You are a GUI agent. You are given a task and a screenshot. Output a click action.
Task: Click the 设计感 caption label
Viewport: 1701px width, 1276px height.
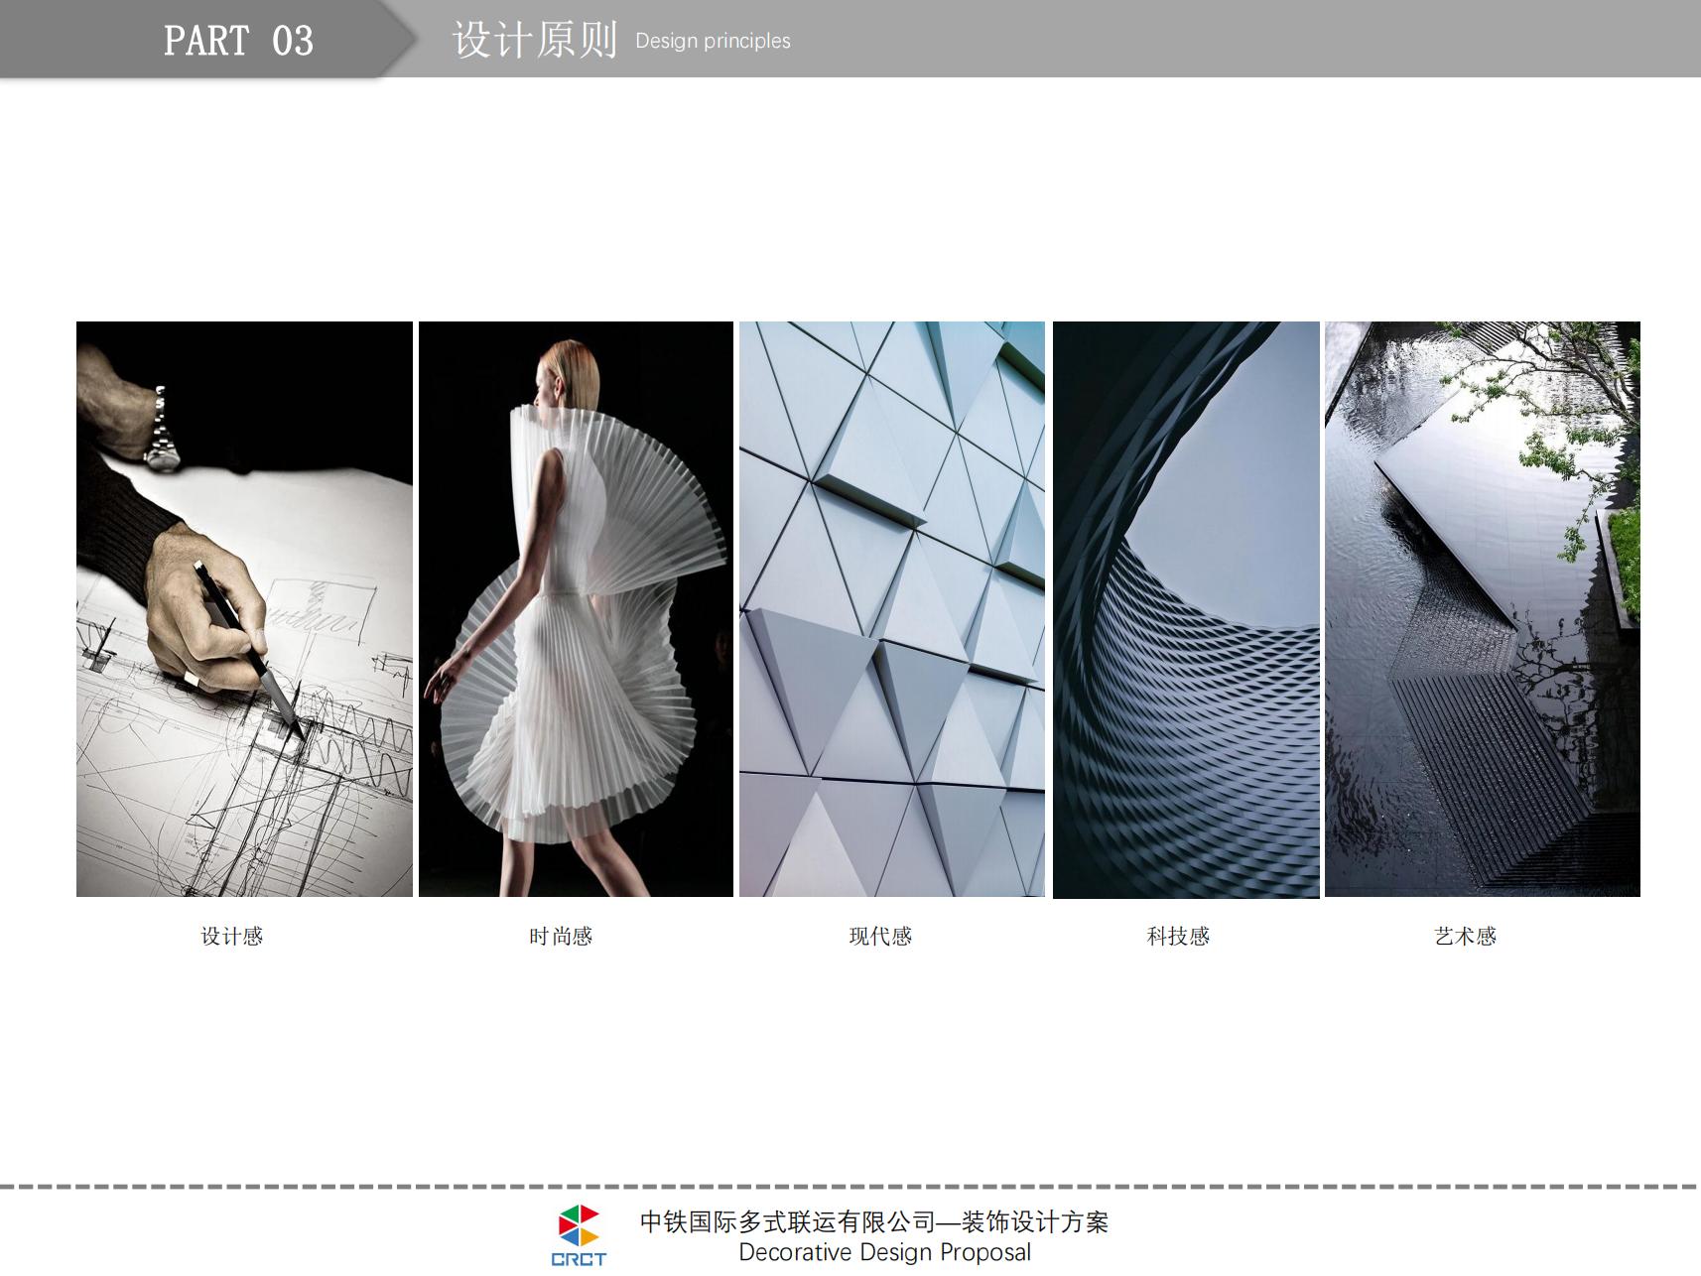(x=232, y=936)
